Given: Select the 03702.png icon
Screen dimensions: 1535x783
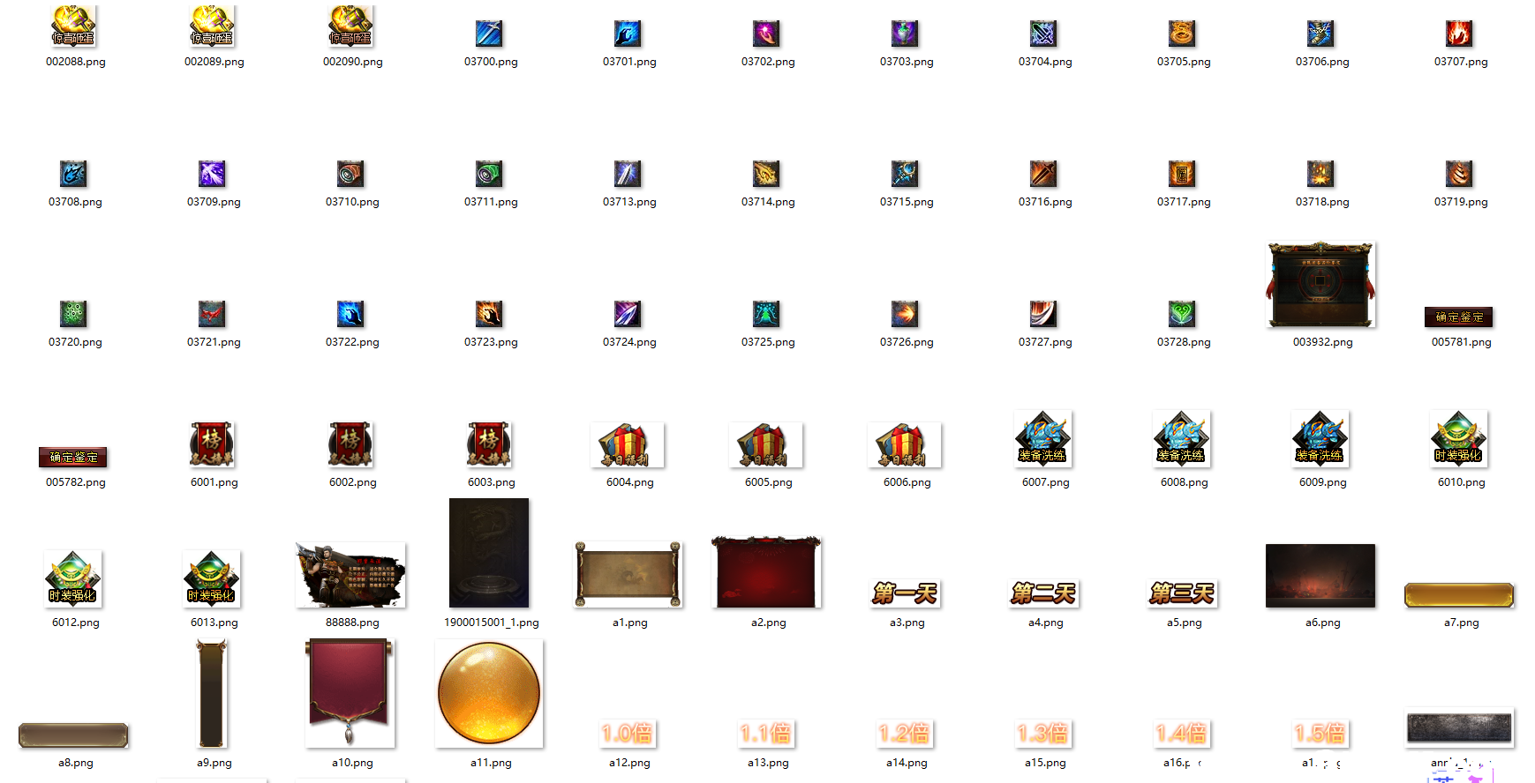Looking at the screenshot, I should pyautogui.click(x=766, y=34).
